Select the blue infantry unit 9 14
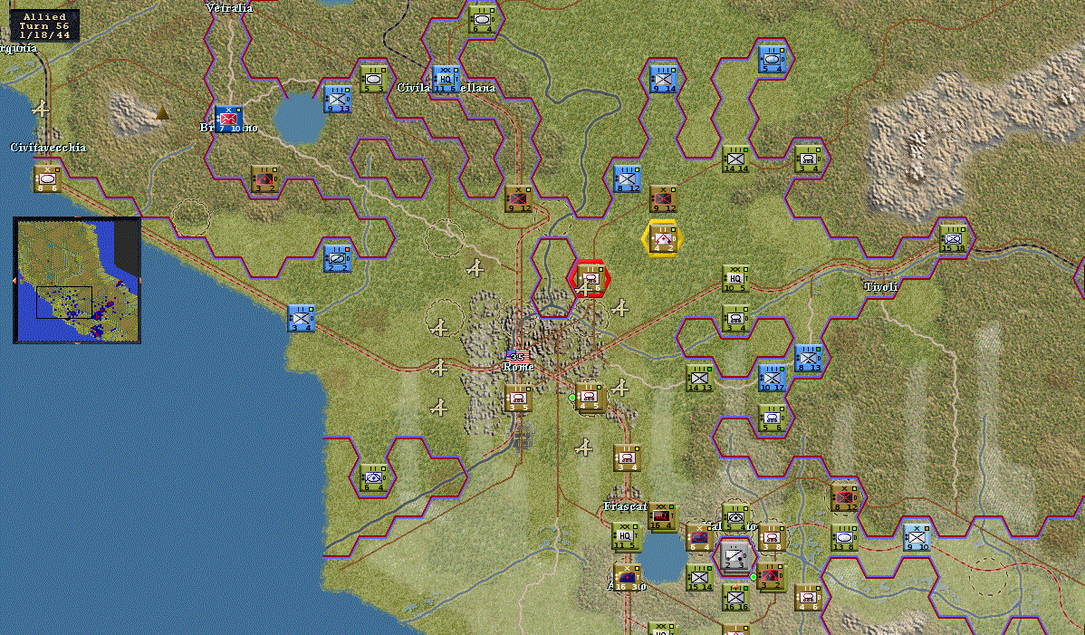The width and height of the screenshot is (1085, 635). (663, 80)
